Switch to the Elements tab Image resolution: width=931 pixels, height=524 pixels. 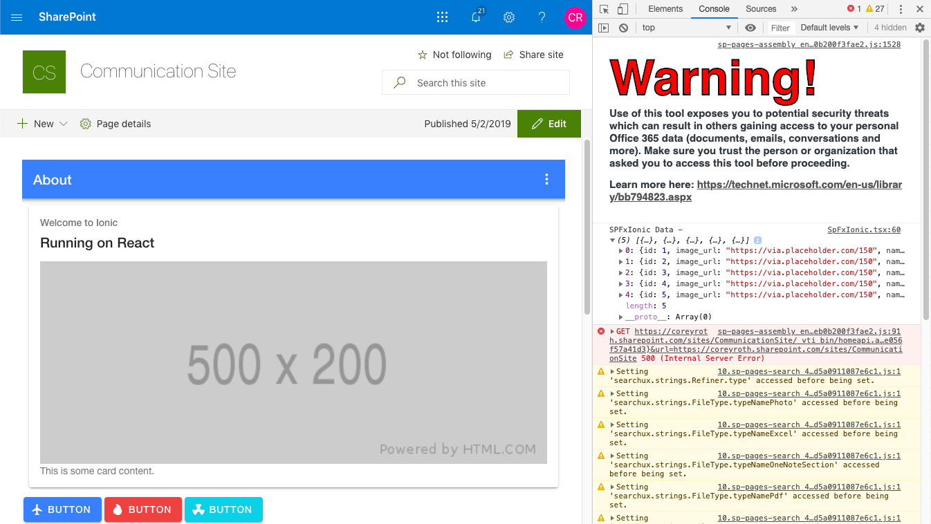coord(665,9)
